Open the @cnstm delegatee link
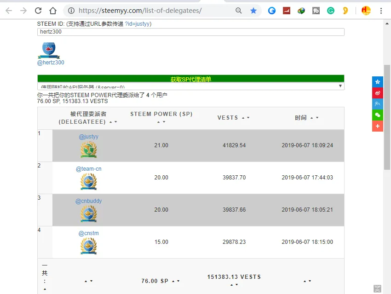Image resolution: width=391 pixels, height=294 pixels. coord(88,233)
